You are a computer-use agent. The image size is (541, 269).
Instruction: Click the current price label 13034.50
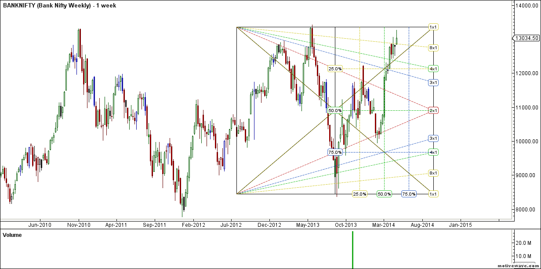[x=526, y=38]
